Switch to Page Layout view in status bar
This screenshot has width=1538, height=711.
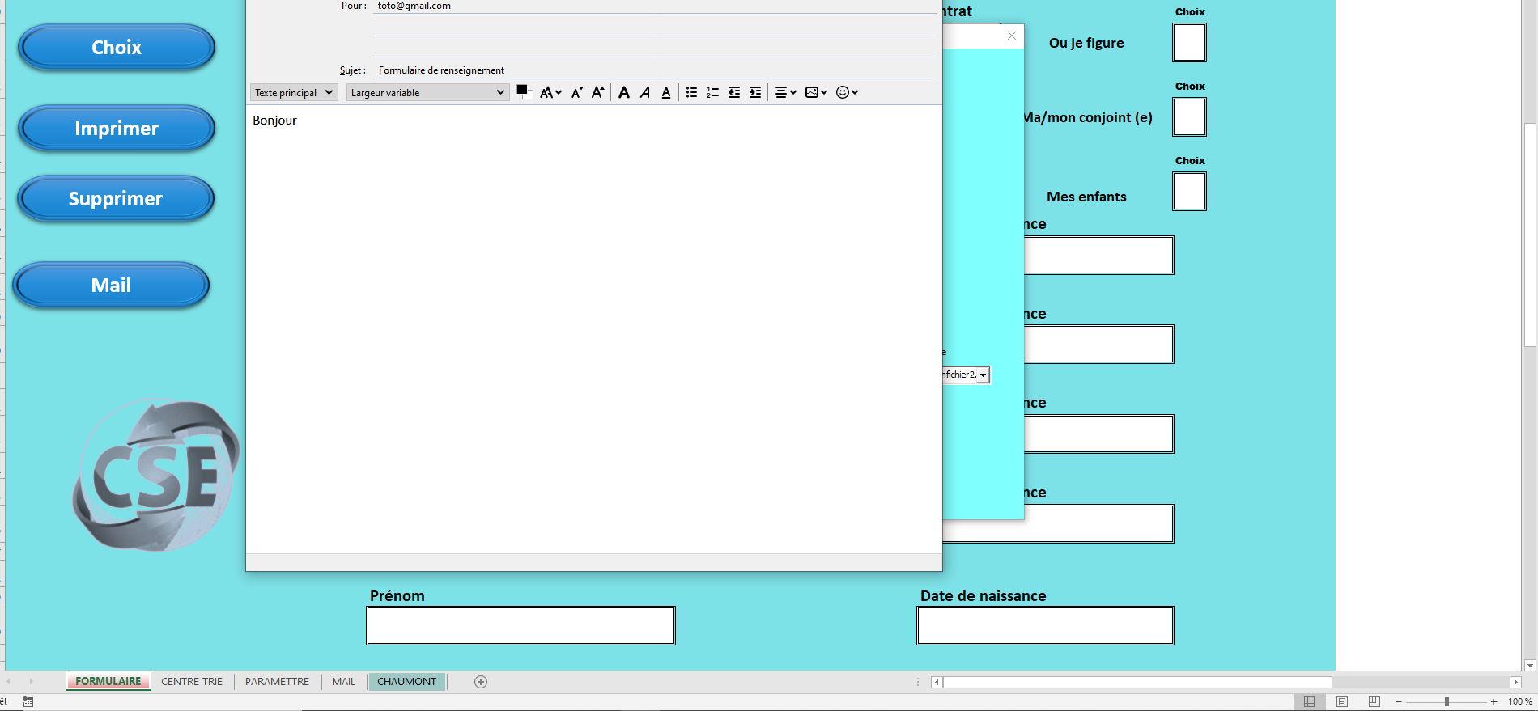(1341, 701)
